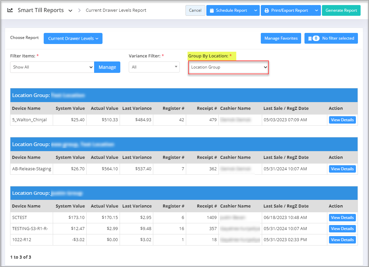Expand the Smart Till Reports chevron
This screenshot has height=267, width=369.
pyautogui.click(x=70, y=11)
